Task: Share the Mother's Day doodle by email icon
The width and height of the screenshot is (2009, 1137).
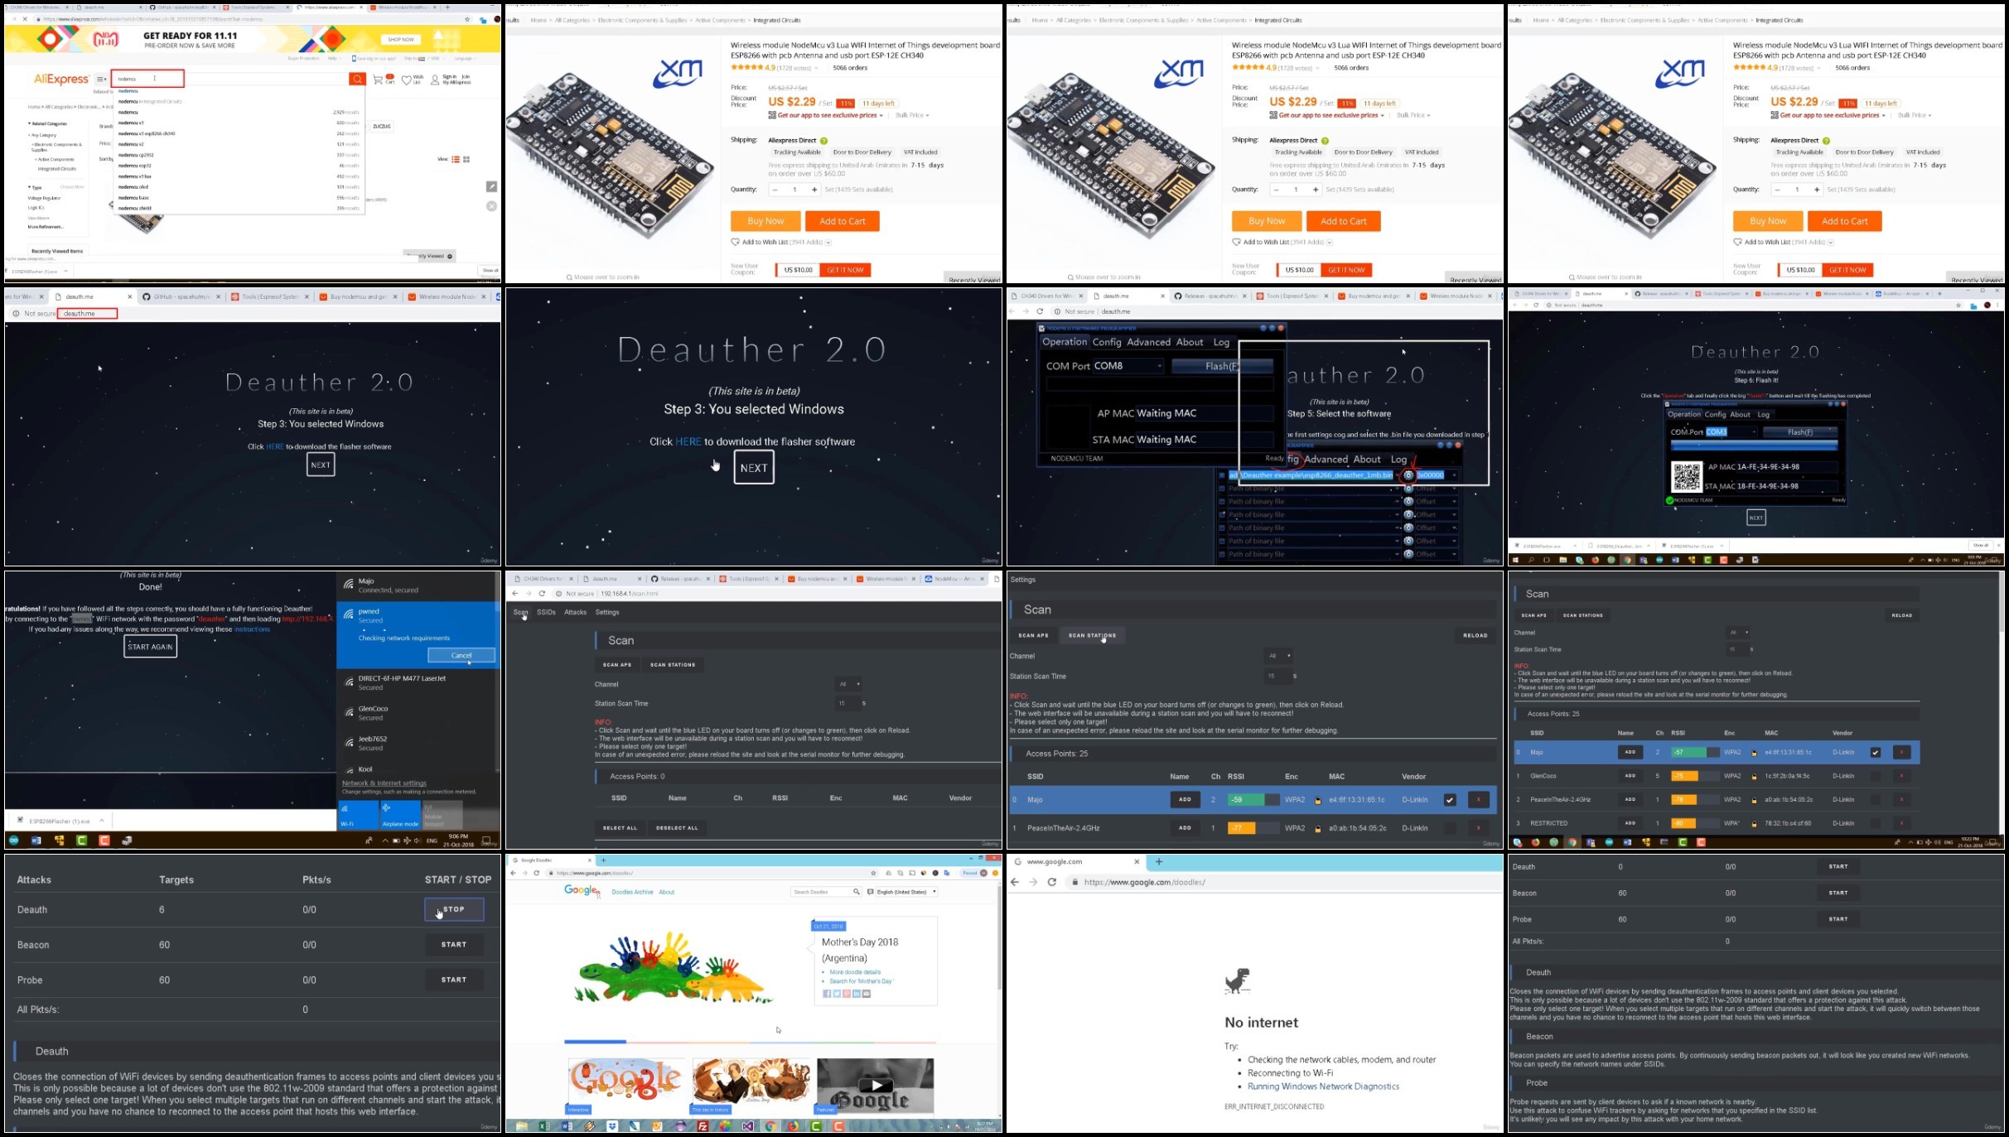Action: pos(867,994)
